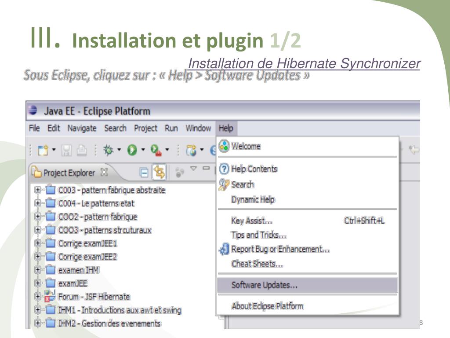Click the New wizard toolbar icon
Viewport: 450px width, 338px height.
pyautogui.click(x=43, y=150)
